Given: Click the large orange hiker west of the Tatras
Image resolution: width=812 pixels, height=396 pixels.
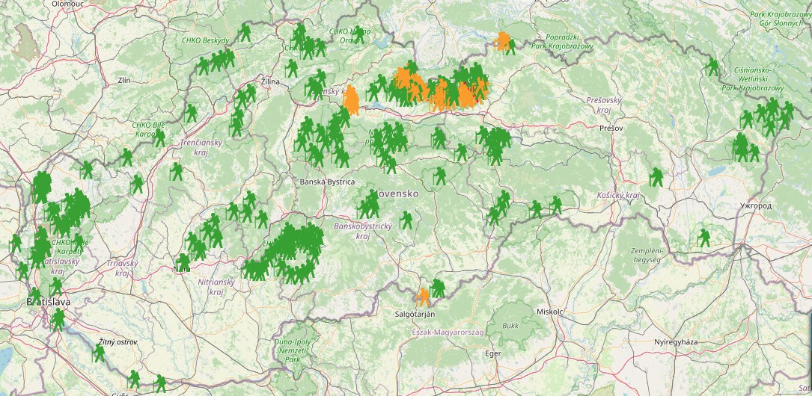Looking at the screenshot, I should click(350, 101).
